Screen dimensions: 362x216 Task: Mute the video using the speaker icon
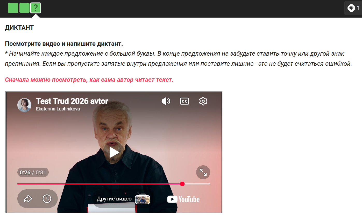pos(166,101)
